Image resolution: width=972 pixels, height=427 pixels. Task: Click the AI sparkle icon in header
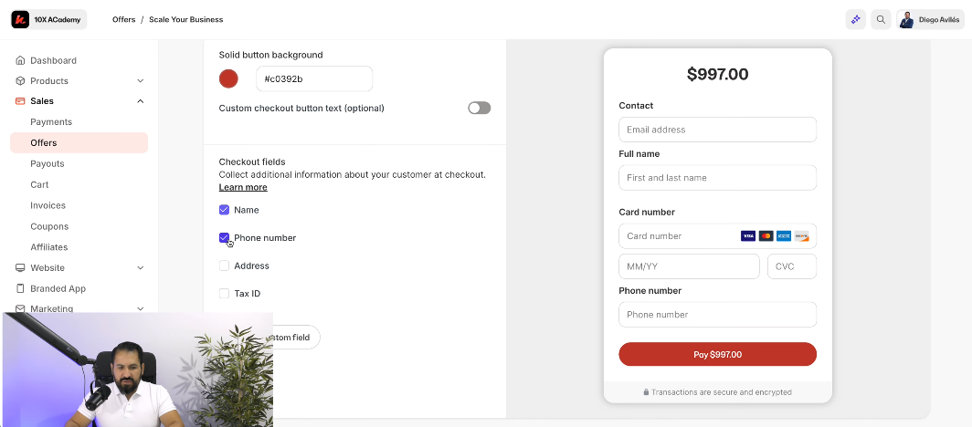(855, 19)
